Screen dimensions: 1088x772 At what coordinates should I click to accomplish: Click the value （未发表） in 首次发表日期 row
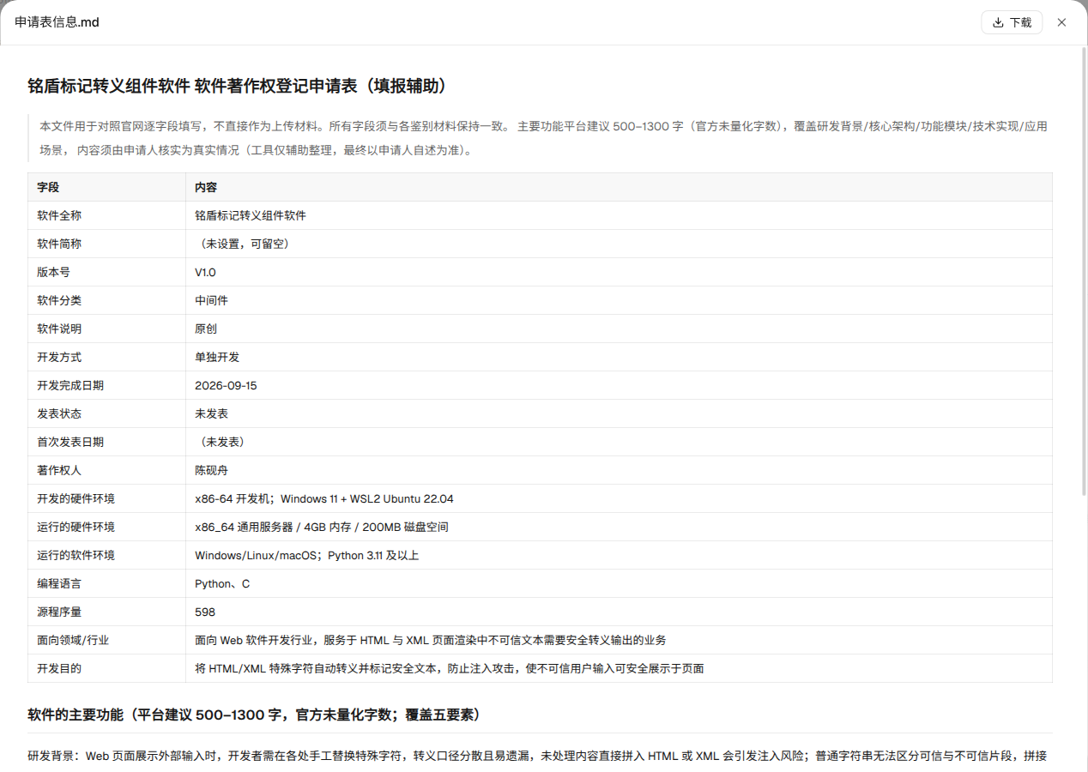pos(222,442)
